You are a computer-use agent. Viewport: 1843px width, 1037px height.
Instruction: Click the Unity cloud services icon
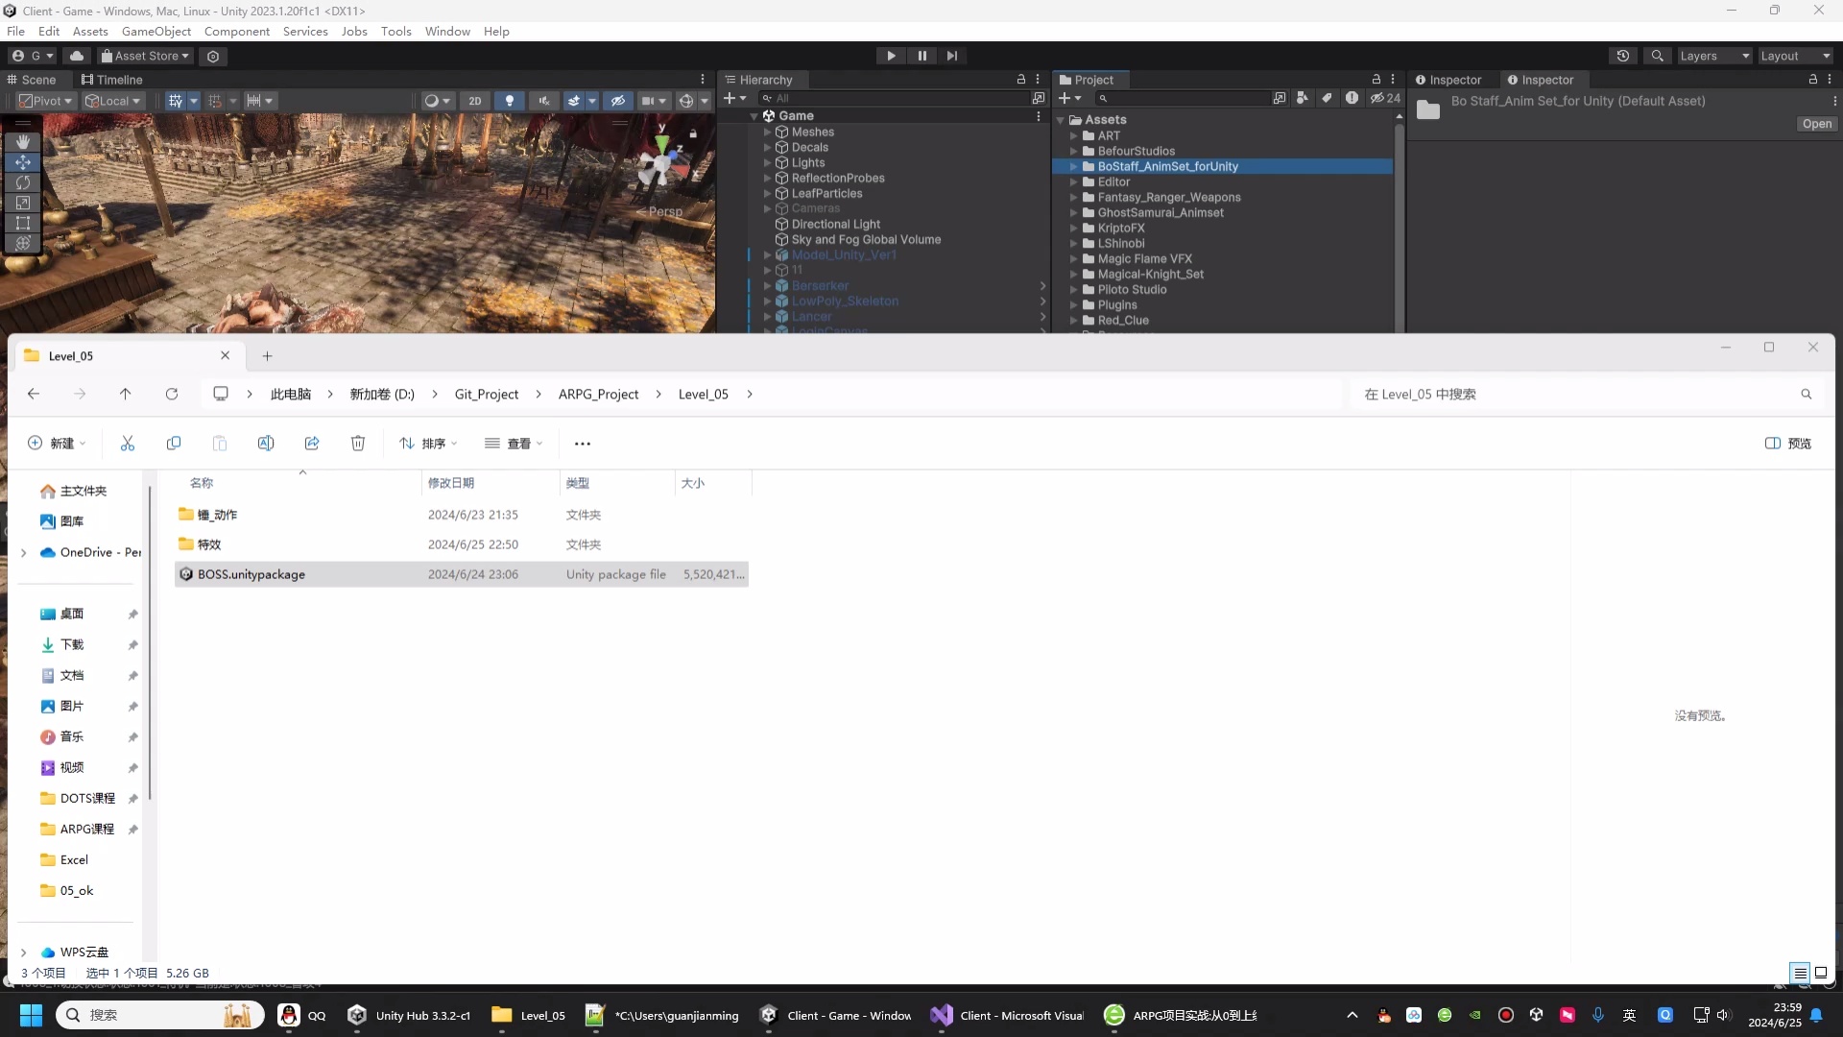(x=77, y=55)
